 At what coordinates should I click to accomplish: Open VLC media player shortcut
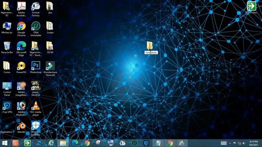tap(36, 108)
